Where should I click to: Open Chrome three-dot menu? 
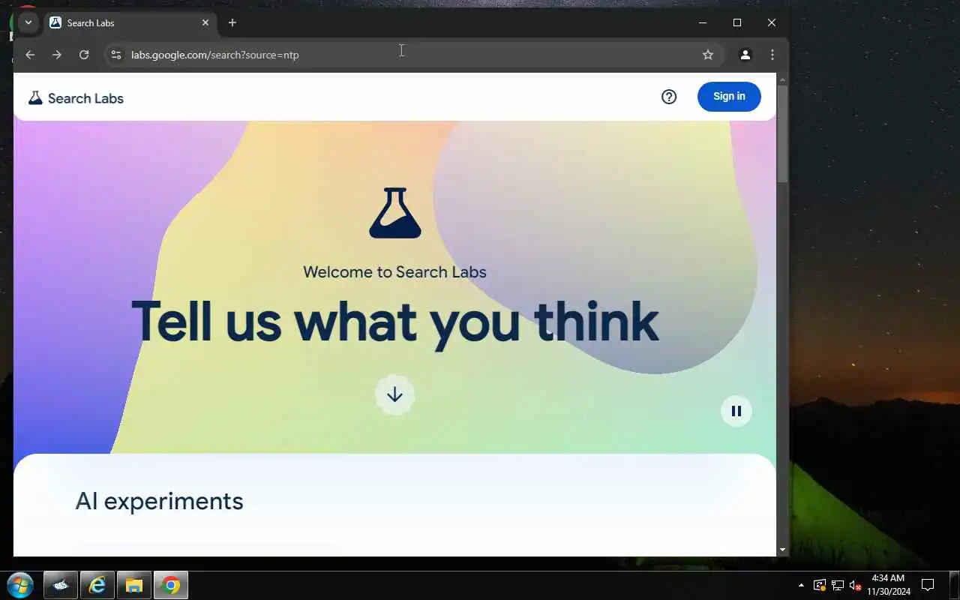(772, 55)
